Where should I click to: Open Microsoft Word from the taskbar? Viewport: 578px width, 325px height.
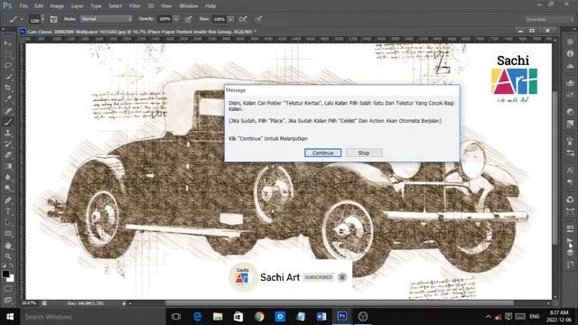coord(322,317)
